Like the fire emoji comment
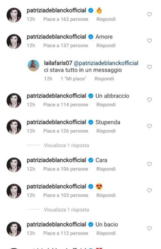Screen dimensions: 161x249 (149, 15)
